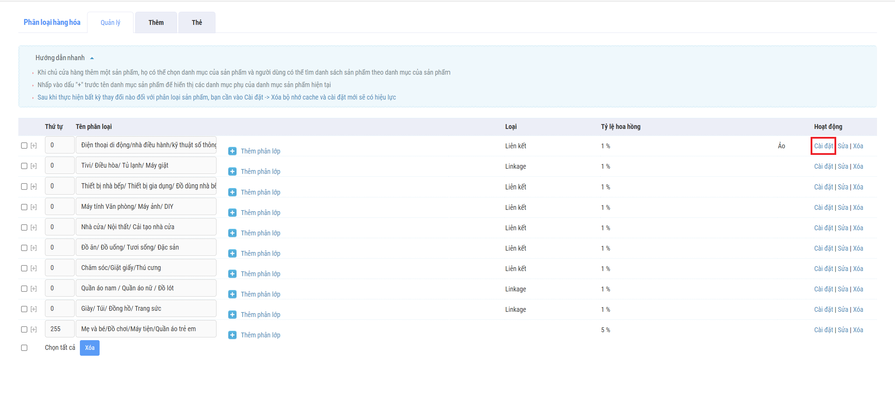Image resolution: width=895 pixels, height=401 pixels.
Task: Click plus icon for Giày/ Túi row
Action: click(232, 315)
